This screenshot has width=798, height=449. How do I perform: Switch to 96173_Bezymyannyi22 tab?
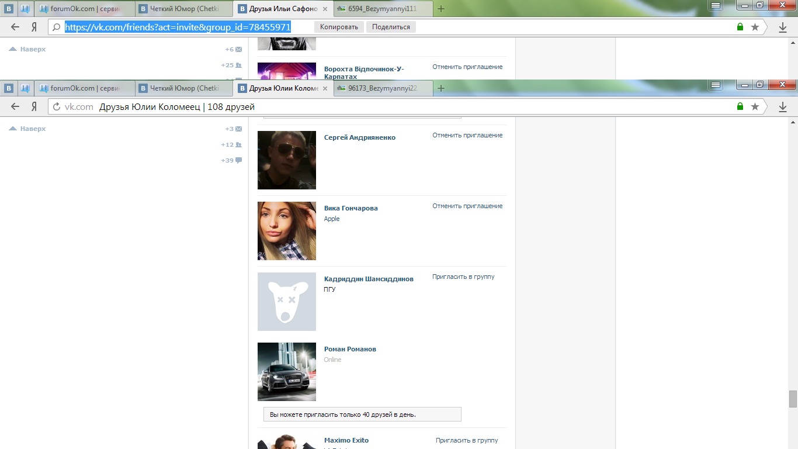[383, 88]
